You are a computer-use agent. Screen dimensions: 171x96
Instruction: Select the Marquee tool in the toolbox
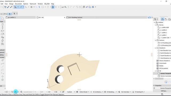(x=2, y=19)
